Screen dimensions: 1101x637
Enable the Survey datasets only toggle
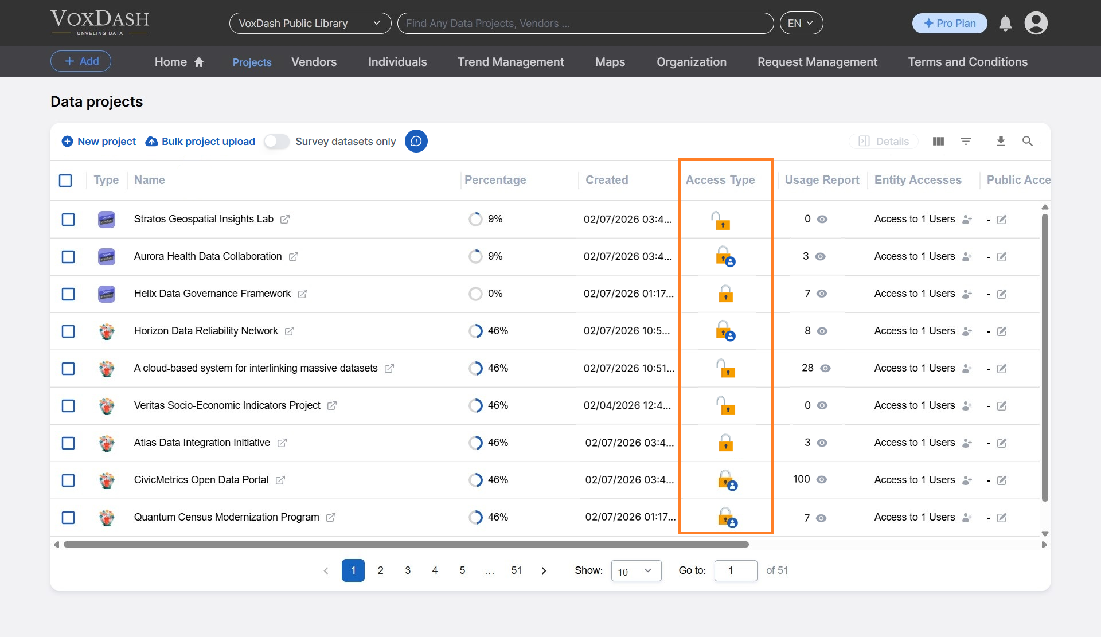[x=276, y=141]
